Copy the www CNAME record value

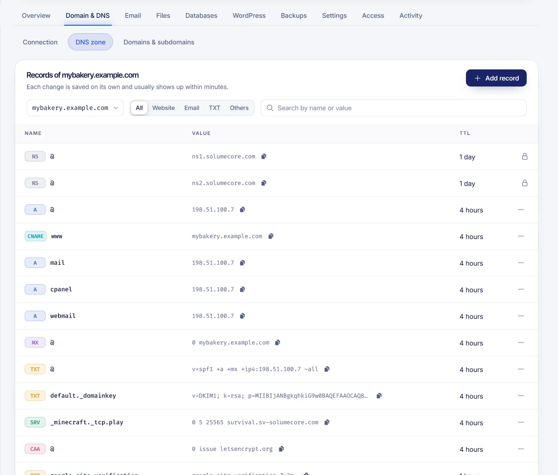coord(271,236)
